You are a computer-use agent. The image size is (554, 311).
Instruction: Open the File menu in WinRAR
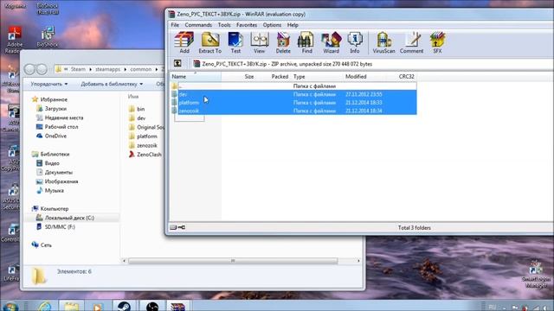pos(175,25)
